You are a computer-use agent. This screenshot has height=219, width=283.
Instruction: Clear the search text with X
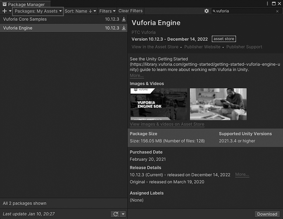click(x=277, y=11)
